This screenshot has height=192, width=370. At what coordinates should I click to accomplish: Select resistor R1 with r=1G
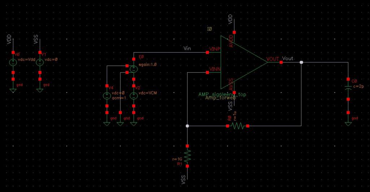[188, 156]
